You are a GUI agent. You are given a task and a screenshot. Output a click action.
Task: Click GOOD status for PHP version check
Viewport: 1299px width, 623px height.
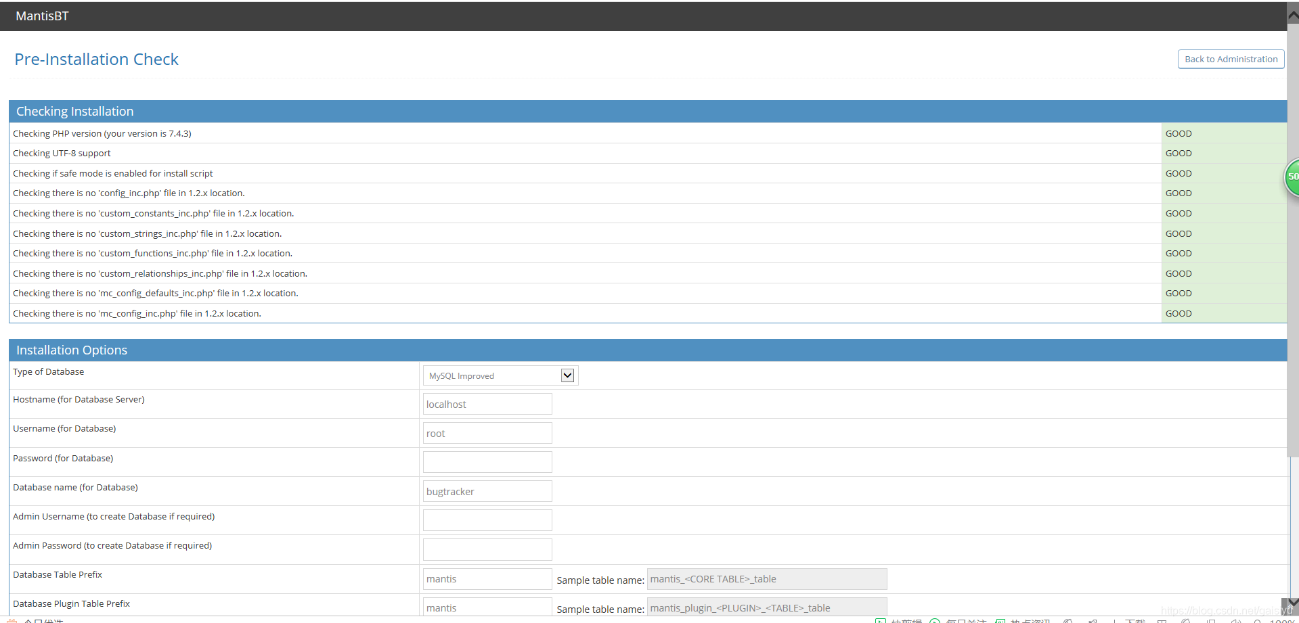point(1179,134)
